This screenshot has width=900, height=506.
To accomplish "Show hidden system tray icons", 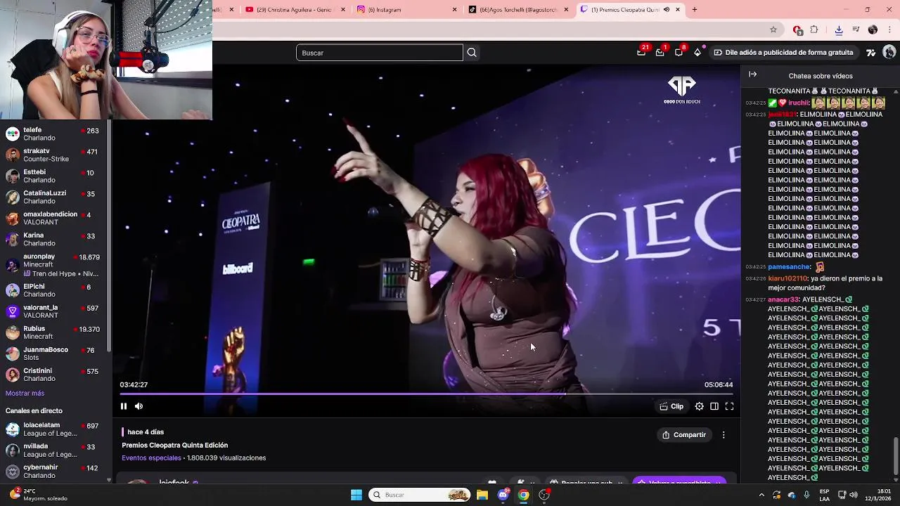I will (x=761, y=495).
